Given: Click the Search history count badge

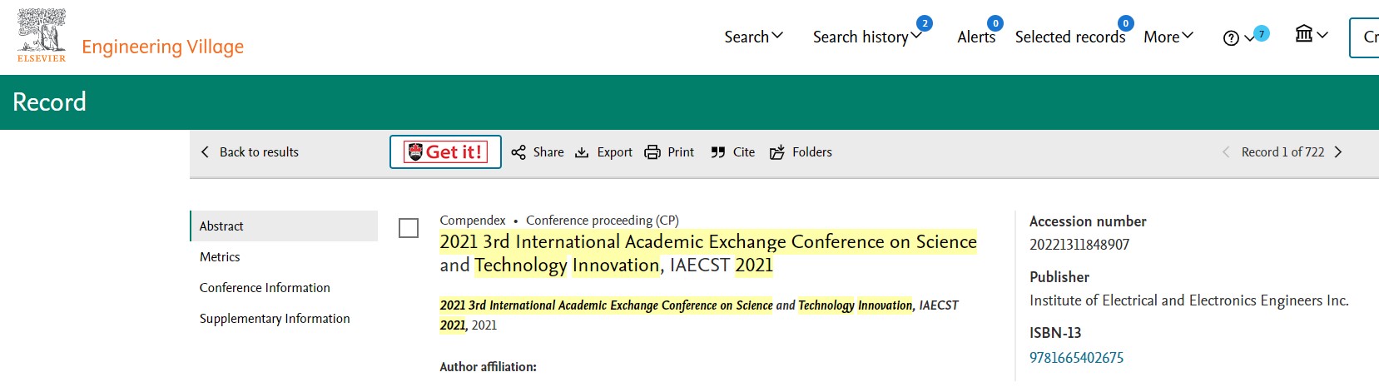Looking at the screenshot, I should click(x=924, y=23).
